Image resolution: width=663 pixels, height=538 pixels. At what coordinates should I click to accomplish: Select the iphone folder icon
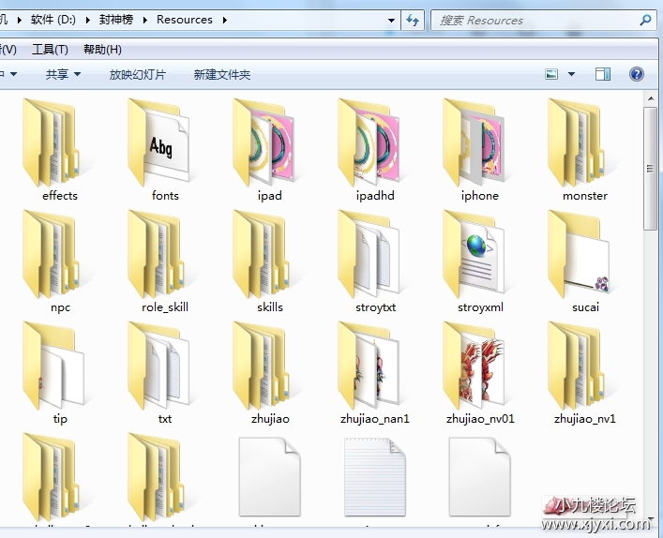pyautogui.click(x=479, y=143)
